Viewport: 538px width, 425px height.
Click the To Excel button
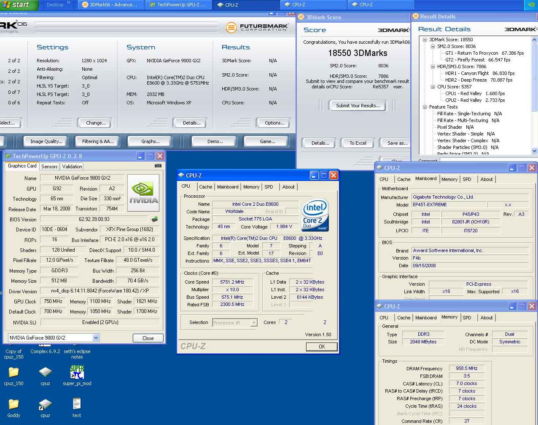coord(358,143)
